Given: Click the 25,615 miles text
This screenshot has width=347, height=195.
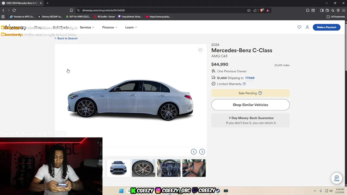Looking at the screenshot, I should tap(282, 65).
